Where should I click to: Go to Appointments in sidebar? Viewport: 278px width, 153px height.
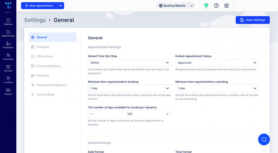click(8, 33)
